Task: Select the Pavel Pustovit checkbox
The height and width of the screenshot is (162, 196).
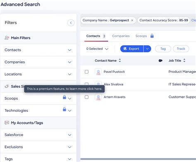Action: click(86, 72)
